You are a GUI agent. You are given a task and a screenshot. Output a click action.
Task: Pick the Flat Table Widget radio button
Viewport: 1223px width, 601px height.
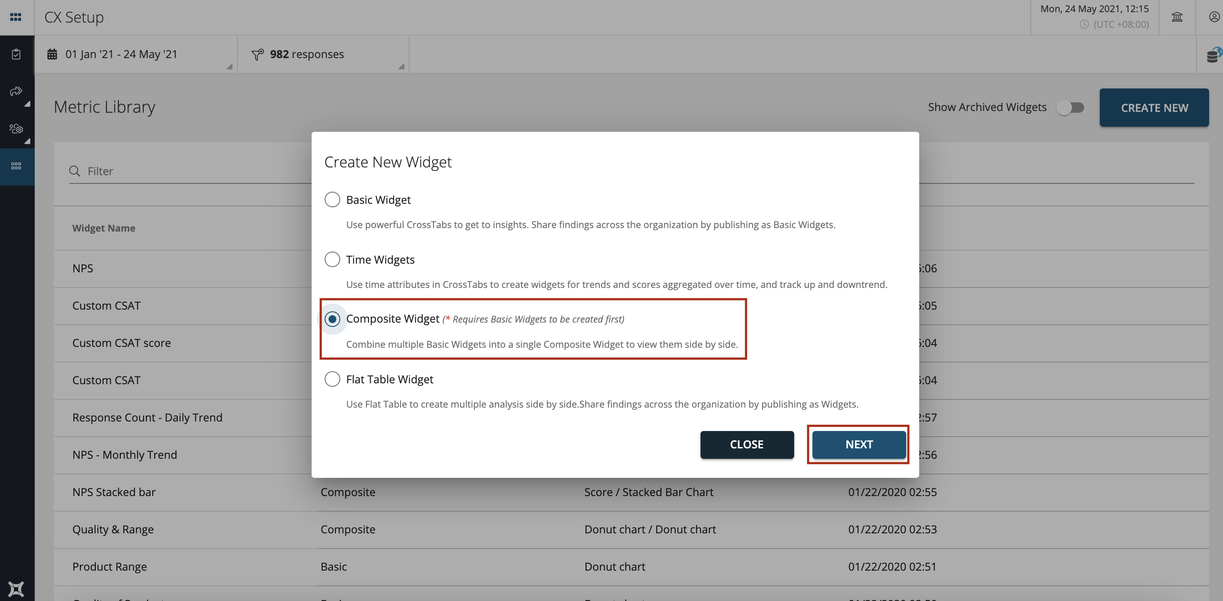click(x=332, y=379)
